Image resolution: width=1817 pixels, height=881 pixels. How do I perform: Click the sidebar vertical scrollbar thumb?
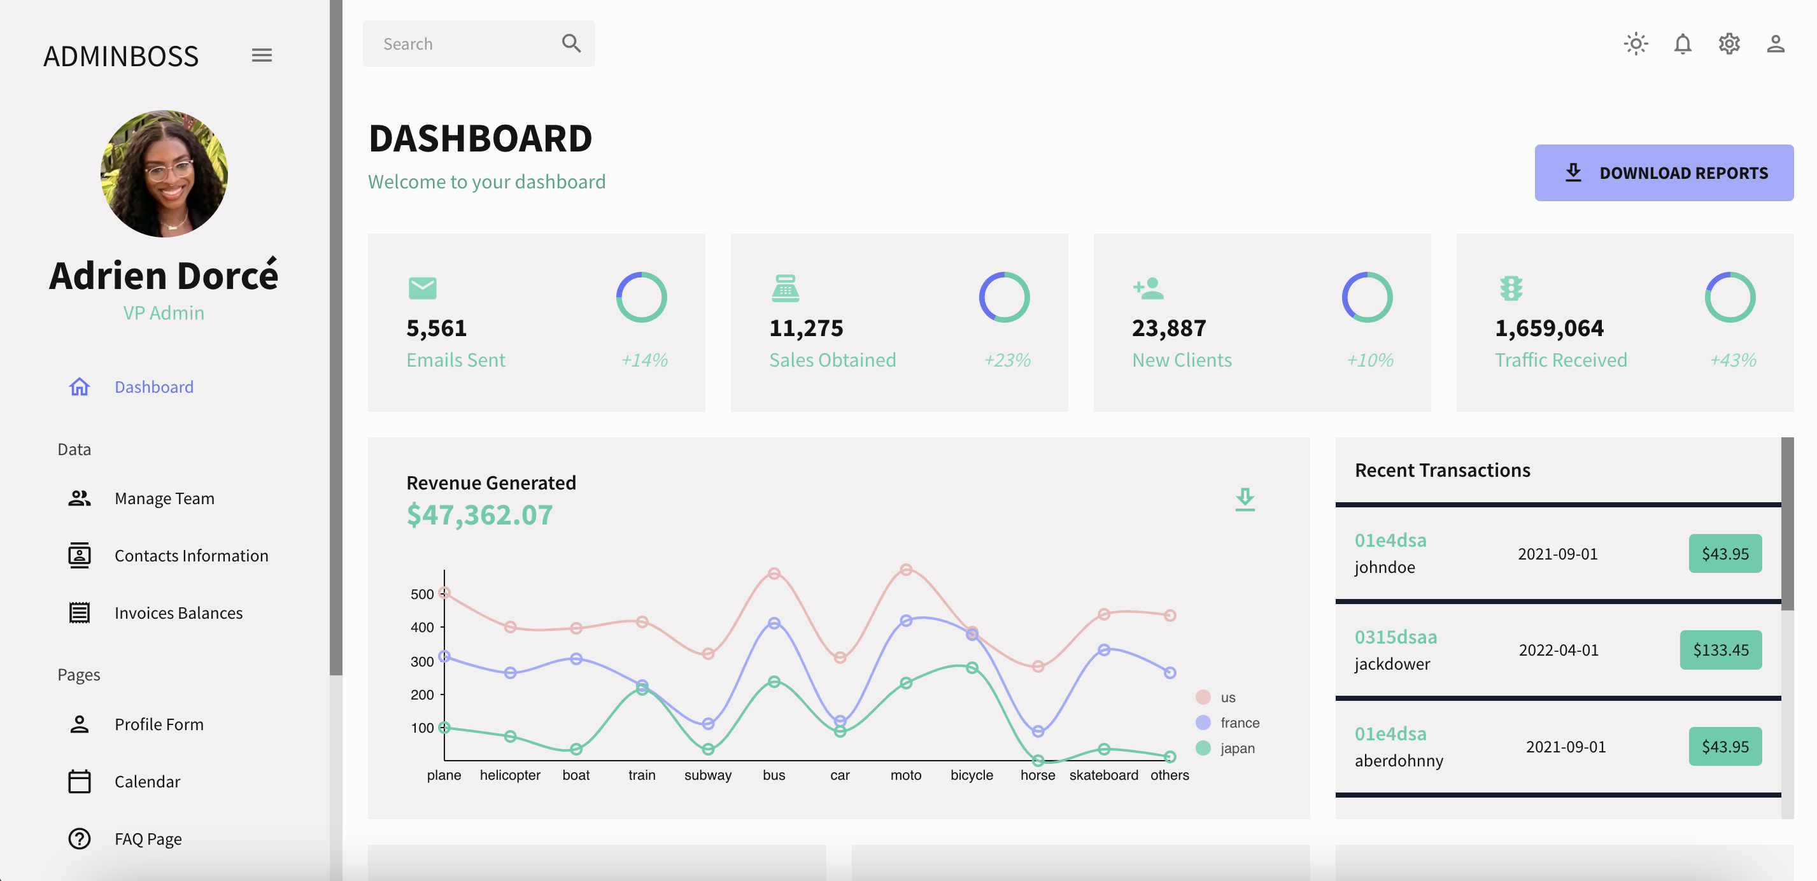[336, 337]
